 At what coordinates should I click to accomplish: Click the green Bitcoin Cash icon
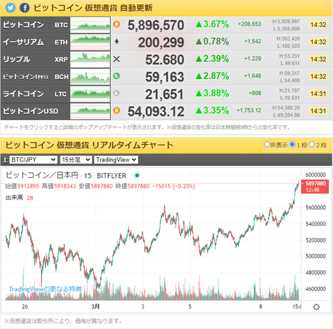(117, 76)
